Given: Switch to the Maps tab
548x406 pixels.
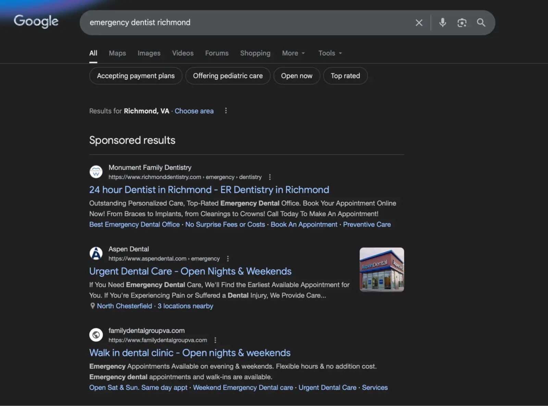Looking at the screenshot, I should [117, 53].
